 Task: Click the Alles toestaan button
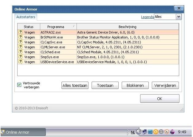click(x=75, y=85)
